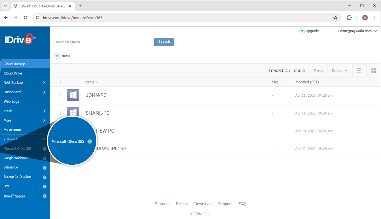Open the browser extensions puzzle icon
Image resolution: width=381 pixels, height=219 pixels.
349,18
